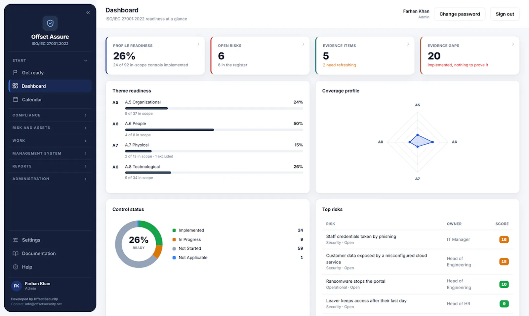Click the Settings sliders icon

15,240
